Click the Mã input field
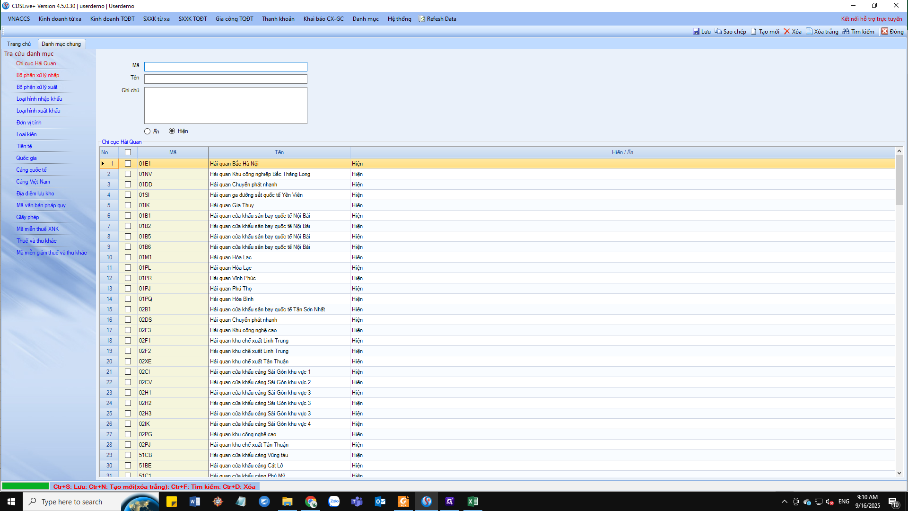Viewport: 908px width, 511px height. tap(226, 67)
